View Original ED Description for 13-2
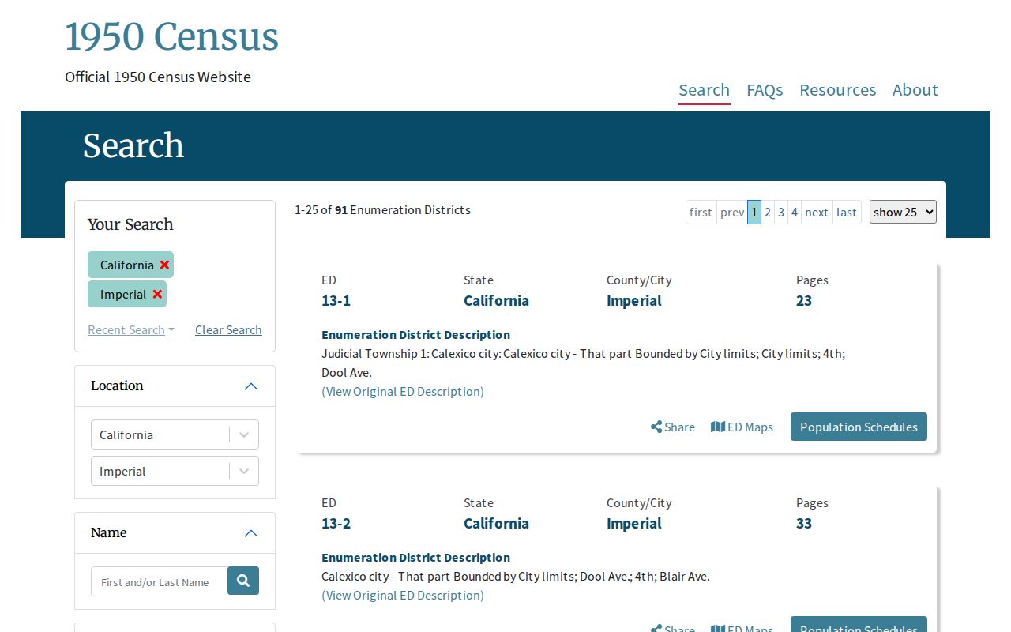 point(403,596)
